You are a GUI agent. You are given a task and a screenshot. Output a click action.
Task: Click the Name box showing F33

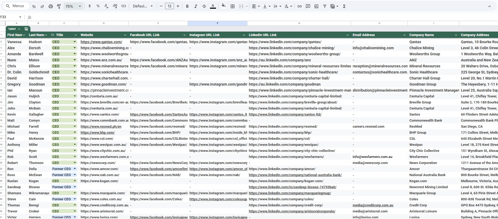click(x=9, y=17)
